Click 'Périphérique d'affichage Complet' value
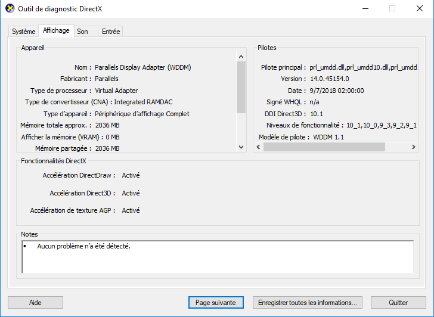The width and height of the screenshot is (434, 317). point(142,114)
